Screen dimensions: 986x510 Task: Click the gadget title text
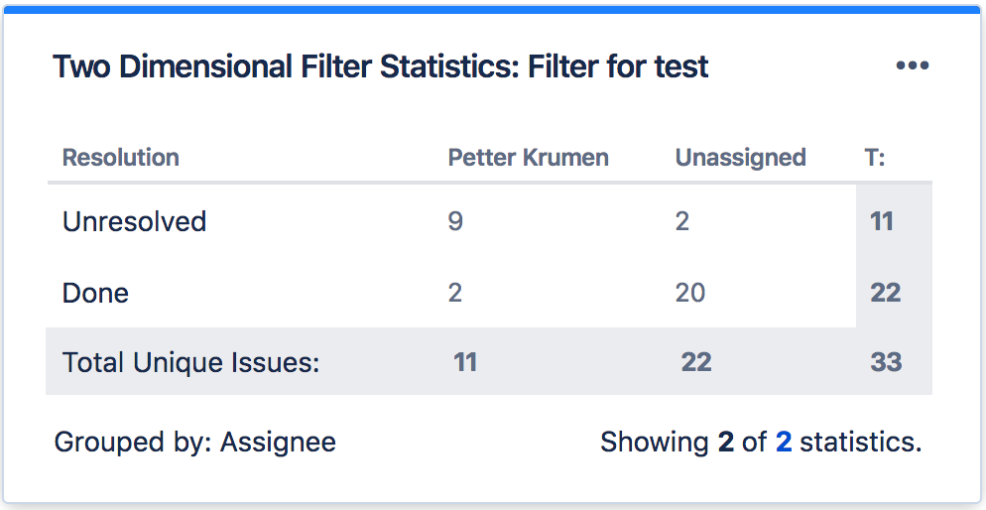click(380, 67)
